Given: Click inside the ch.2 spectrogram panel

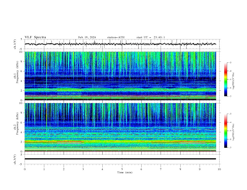Looking at the screenshot, I should 120,127.
